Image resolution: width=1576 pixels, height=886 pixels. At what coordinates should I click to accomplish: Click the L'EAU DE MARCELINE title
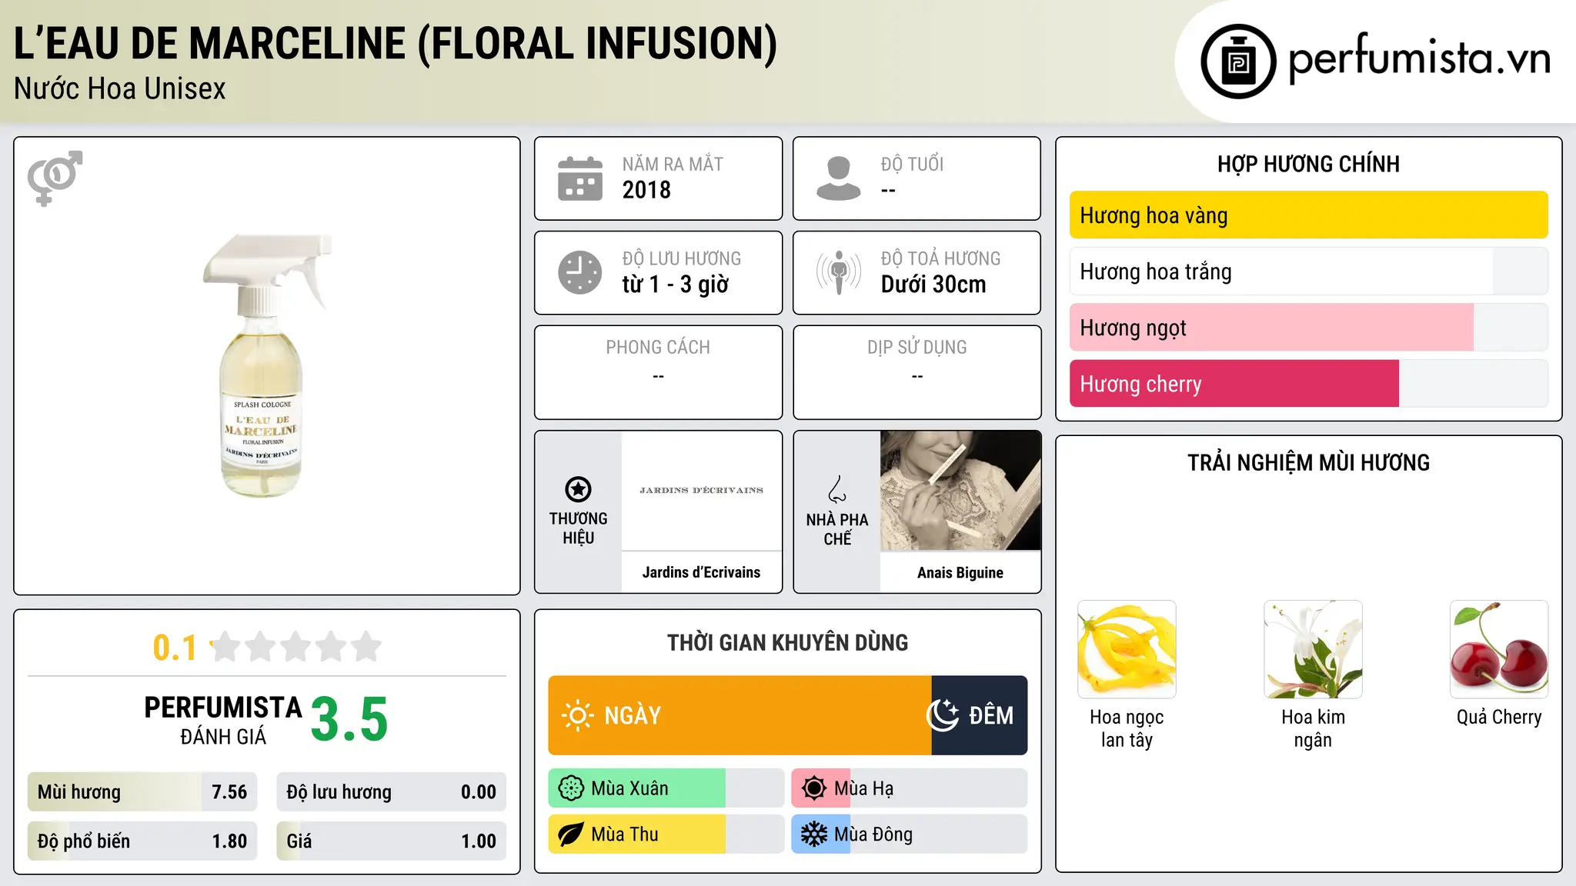point(396,44)
